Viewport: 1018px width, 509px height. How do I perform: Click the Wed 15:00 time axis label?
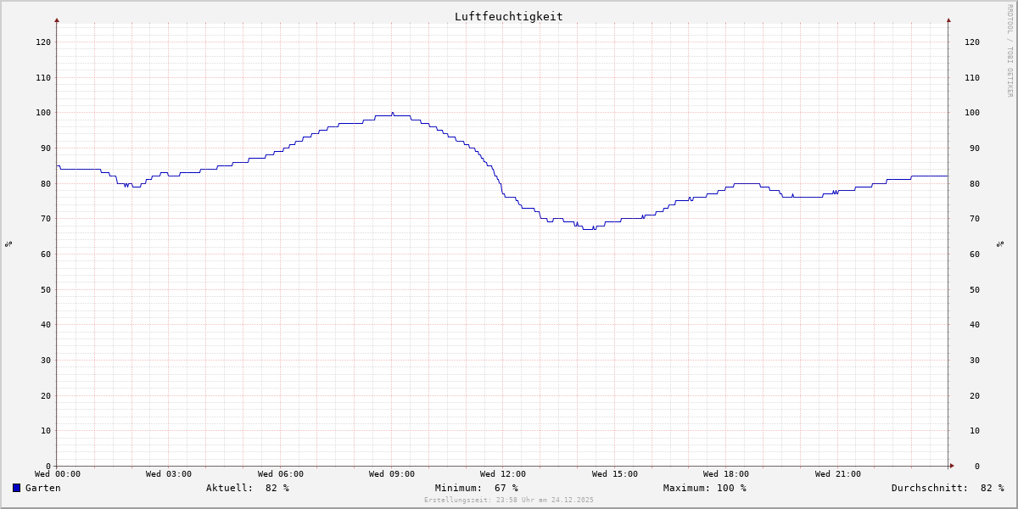615,474
